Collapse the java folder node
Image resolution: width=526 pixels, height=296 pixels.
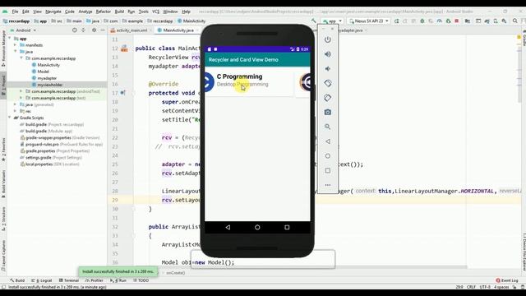[x=15, y=52]
